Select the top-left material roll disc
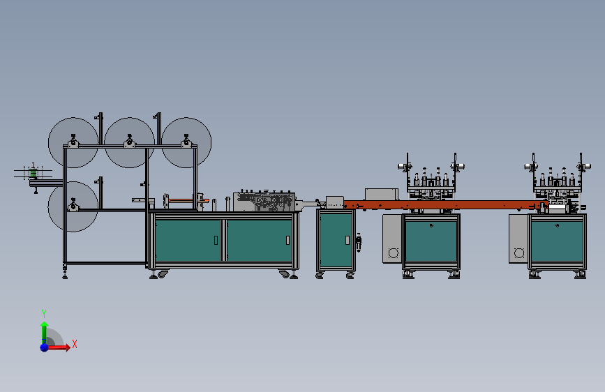The height and width of the screenshot is (392, 605). point(73,143)
